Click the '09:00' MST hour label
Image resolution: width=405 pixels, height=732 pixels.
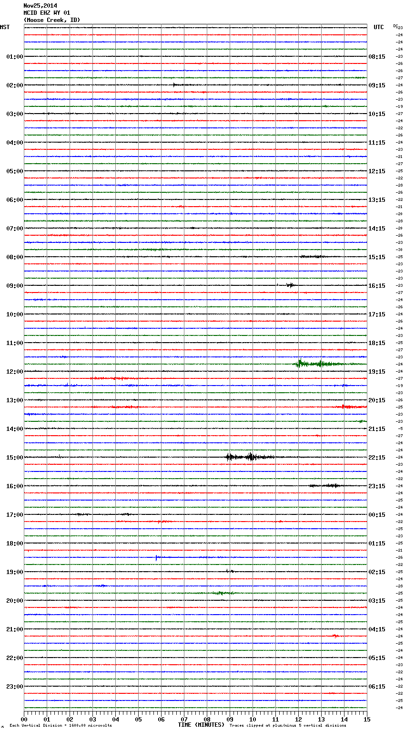coord(15,286)
